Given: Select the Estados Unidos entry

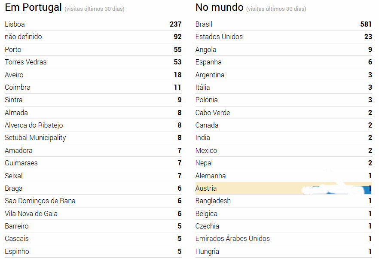Looking at the screenshot, I should 219,37.
